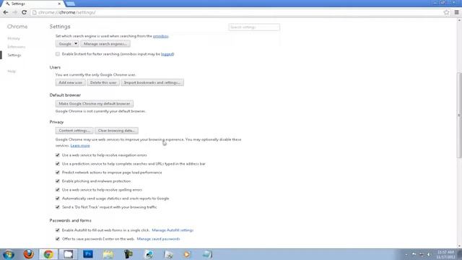Image resolution: width=462 pixels, height=260 pixels.
Task: Open Help in the left sidebar
Action: (12, 71)
